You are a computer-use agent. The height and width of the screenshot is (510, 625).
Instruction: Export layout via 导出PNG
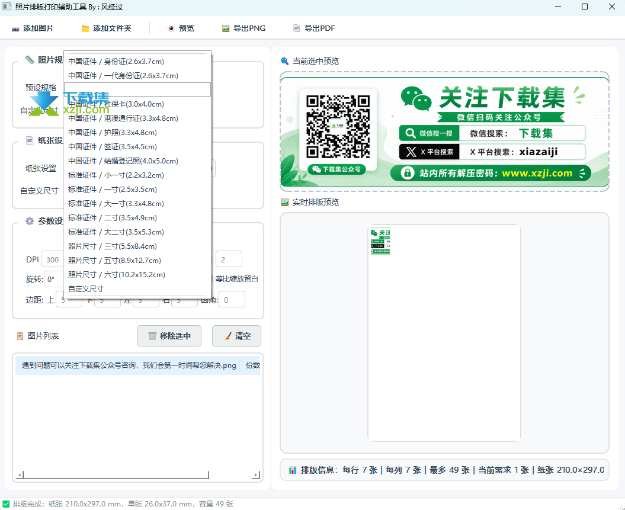point(243,28)
